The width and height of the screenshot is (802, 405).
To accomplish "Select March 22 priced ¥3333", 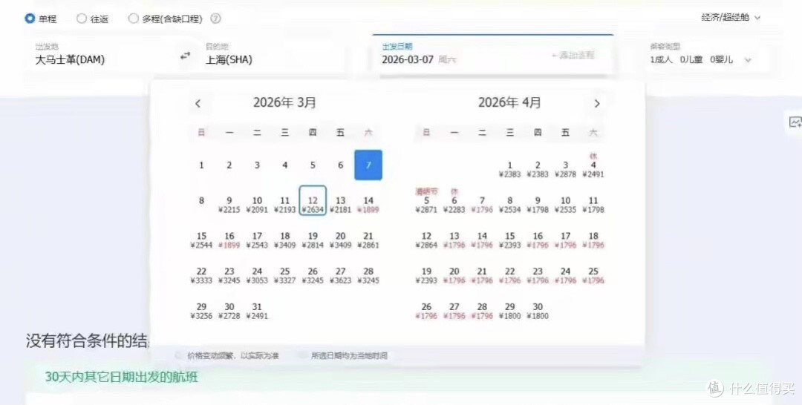I will 201,275.
